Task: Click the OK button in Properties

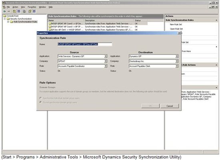Action: 150,106
